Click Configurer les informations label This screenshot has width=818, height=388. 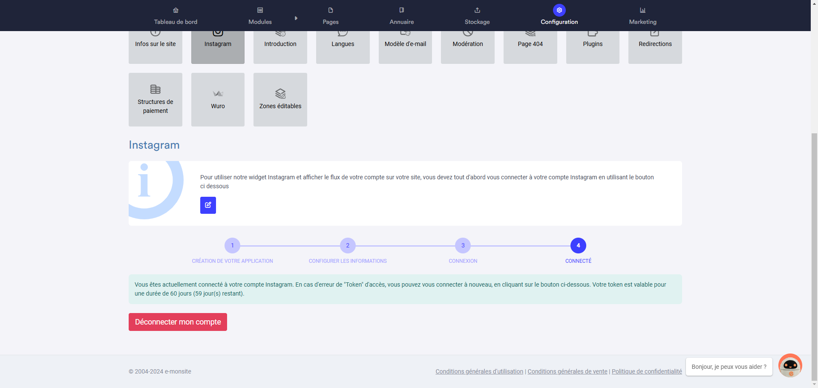(x=348, y=261)
